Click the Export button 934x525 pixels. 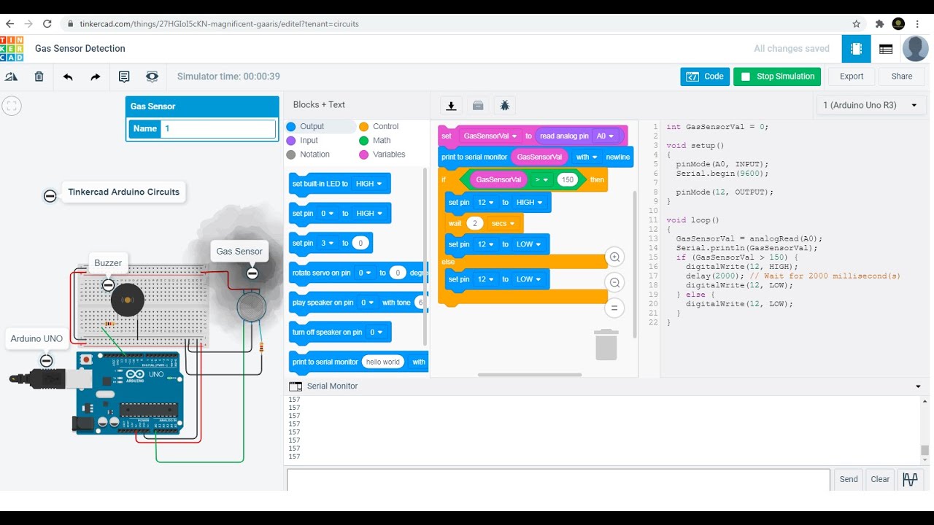click(x=852, y=77)
